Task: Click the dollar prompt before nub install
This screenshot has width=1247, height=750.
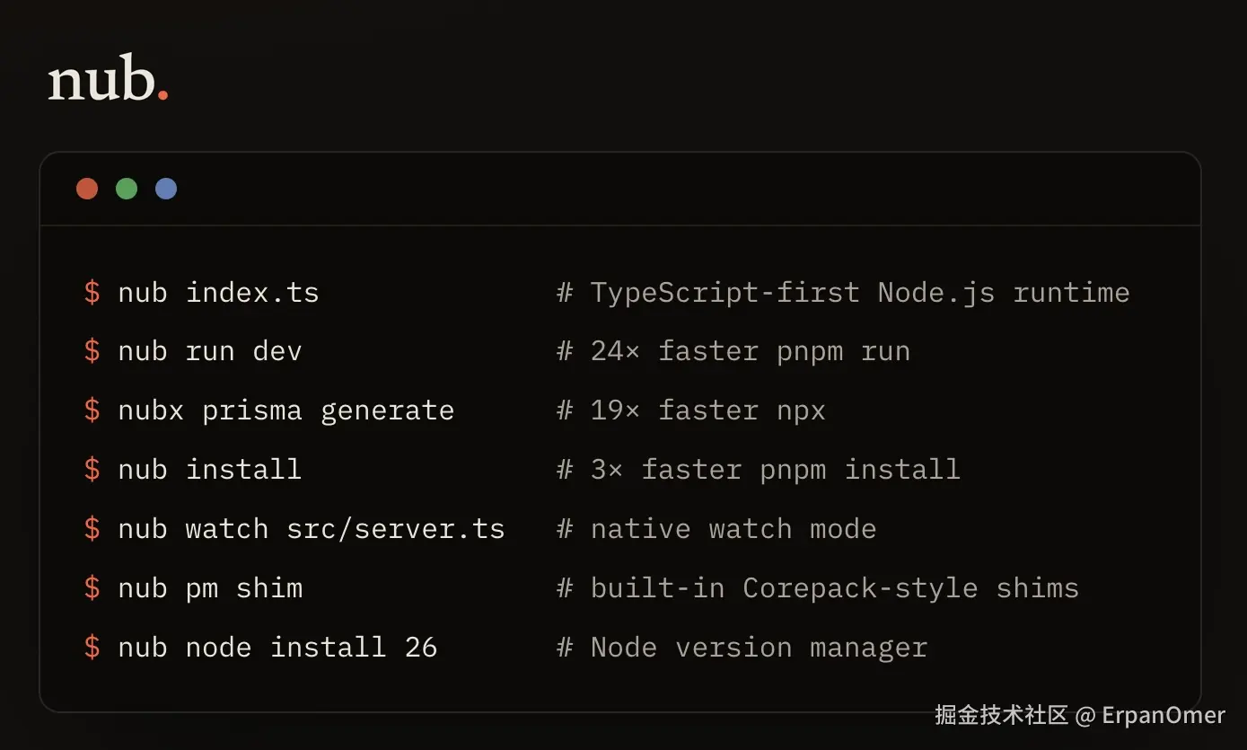Action: coord(92,469)
